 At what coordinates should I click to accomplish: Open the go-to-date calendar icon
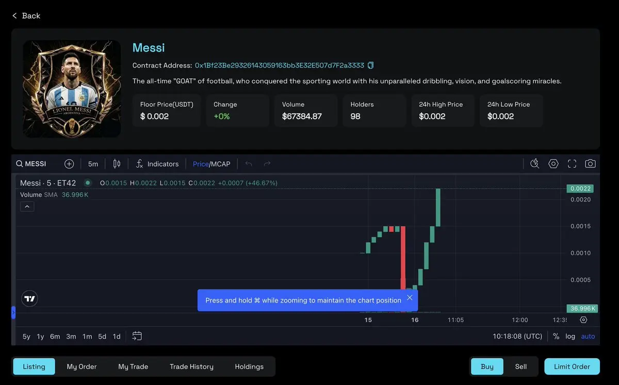137,336
